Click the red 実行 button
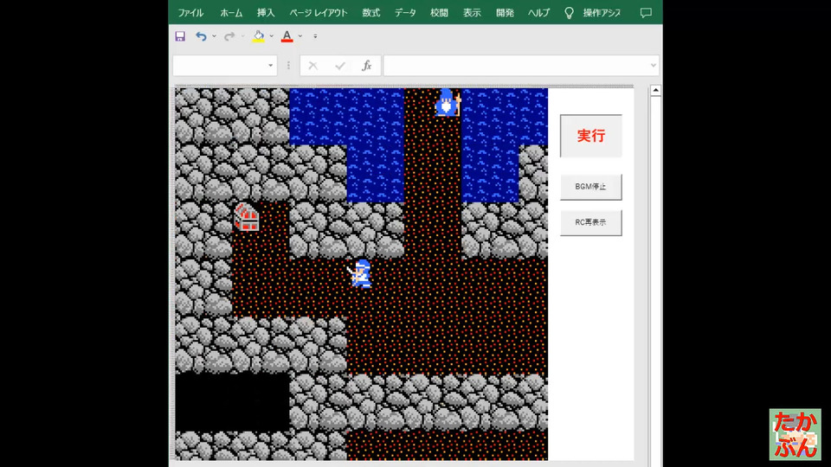Screen dimensions: 831x467 coord(591,136)
